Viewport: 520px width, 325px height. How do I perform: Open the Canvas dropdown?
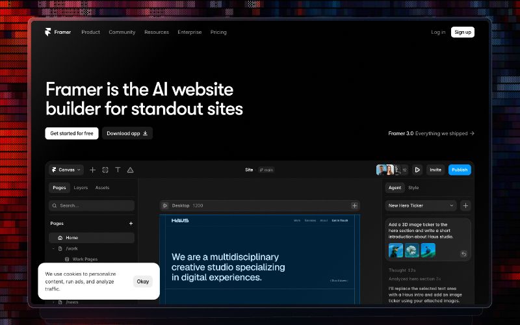click(66, 170)
